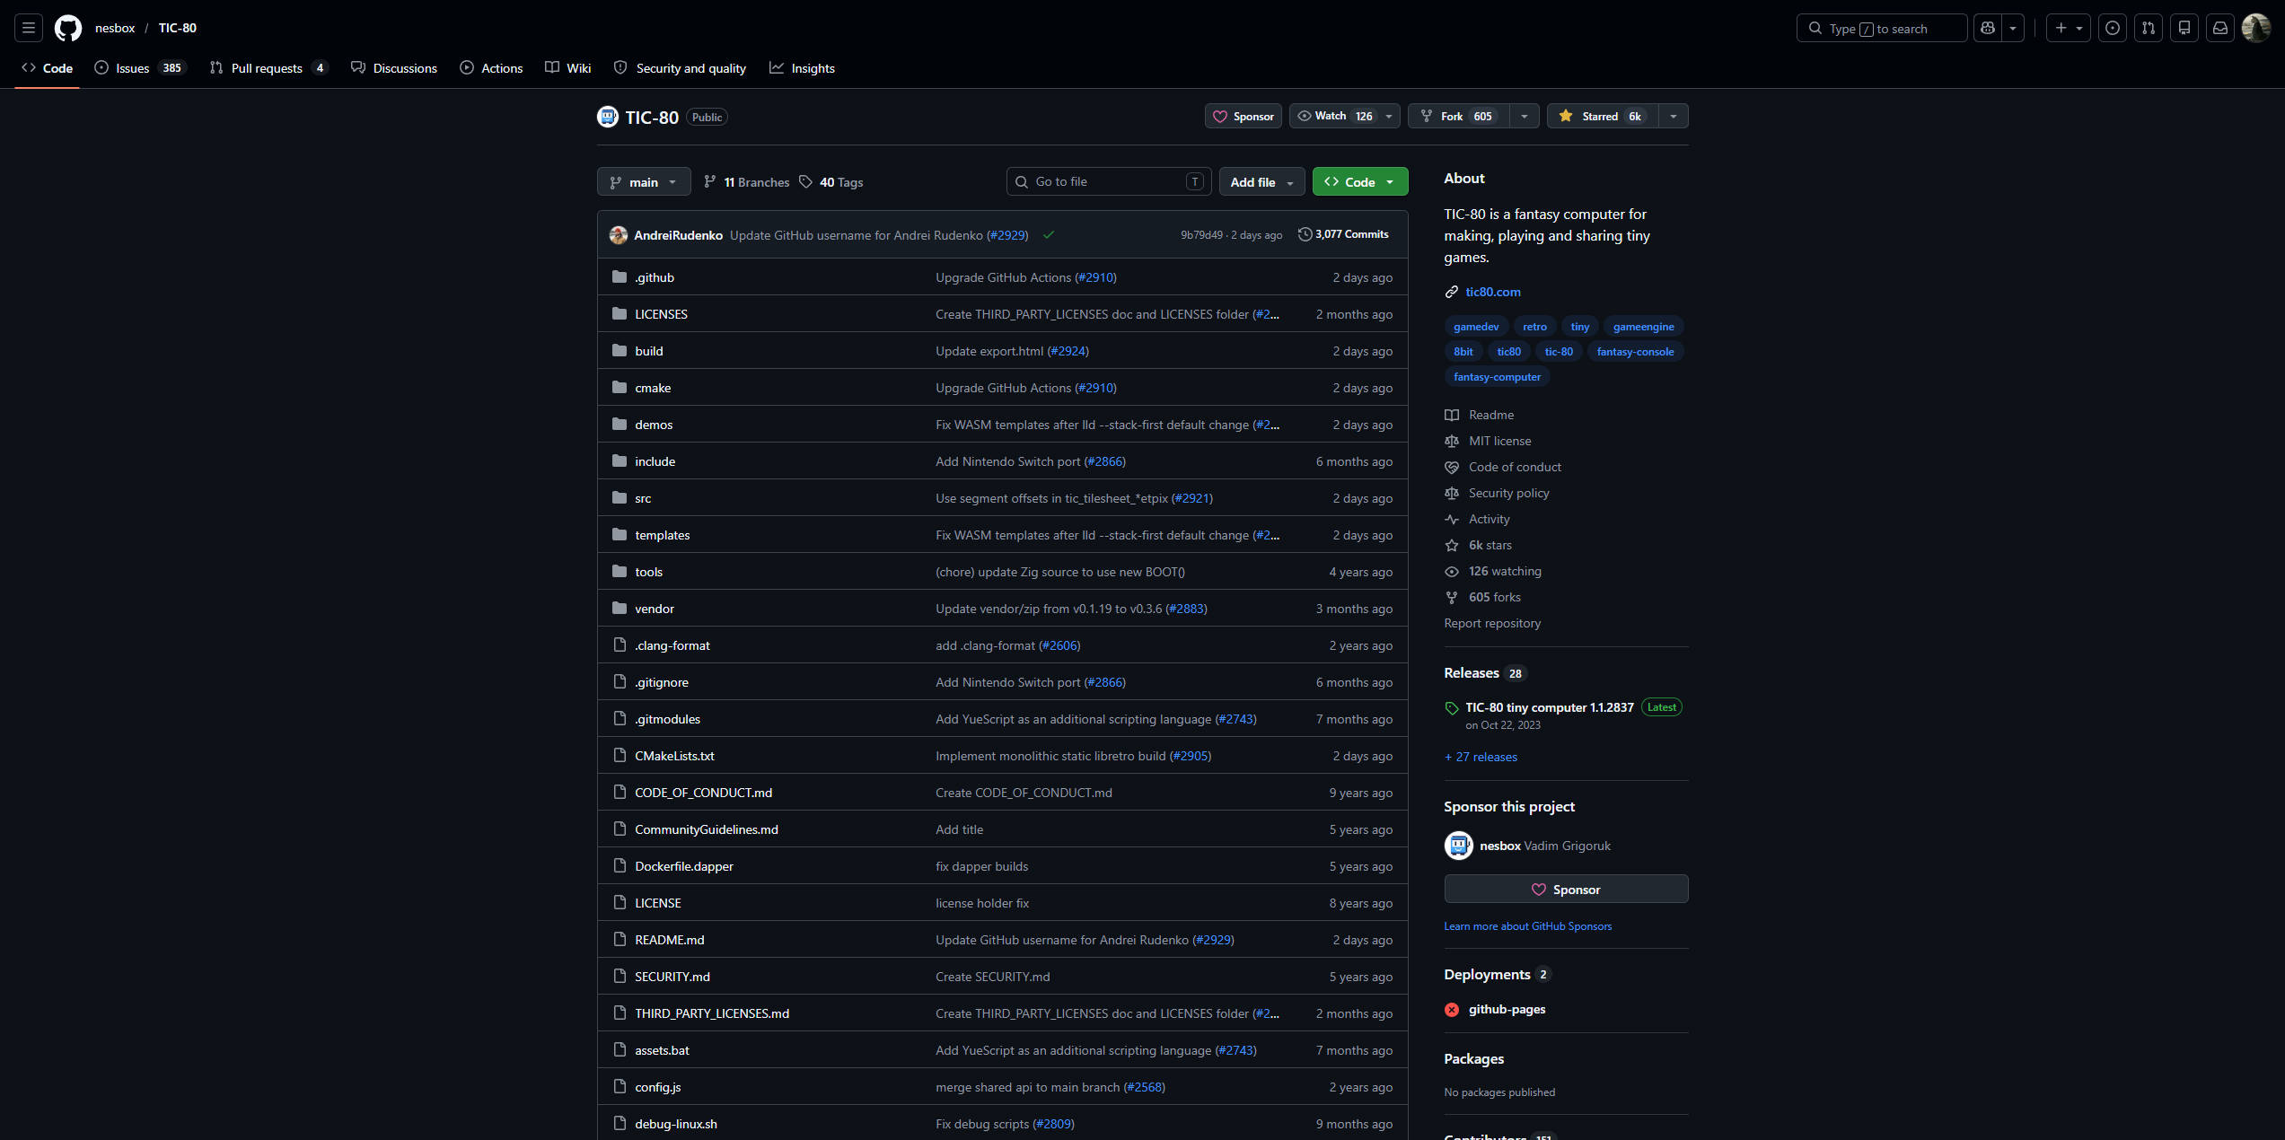Screen dimensions: 2285x1140
Task: Open the user profile avatar menu
Action: [x=2256, y=28]
